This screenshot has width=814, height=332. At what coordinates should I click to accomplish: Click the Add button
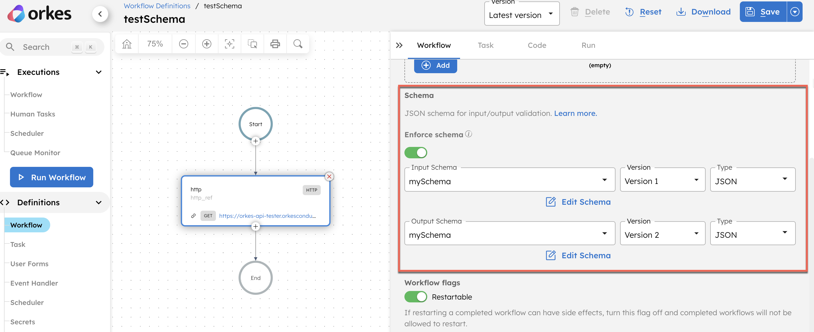tap(436, 65)
